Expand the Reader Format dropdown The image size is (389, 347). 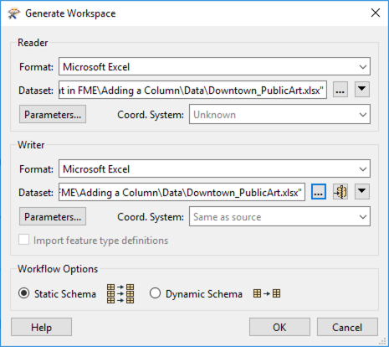(214, 66)
